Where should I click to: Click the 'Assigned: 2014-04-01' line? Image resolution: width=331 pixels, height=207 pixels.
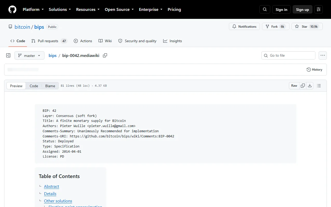coord(62,151)
